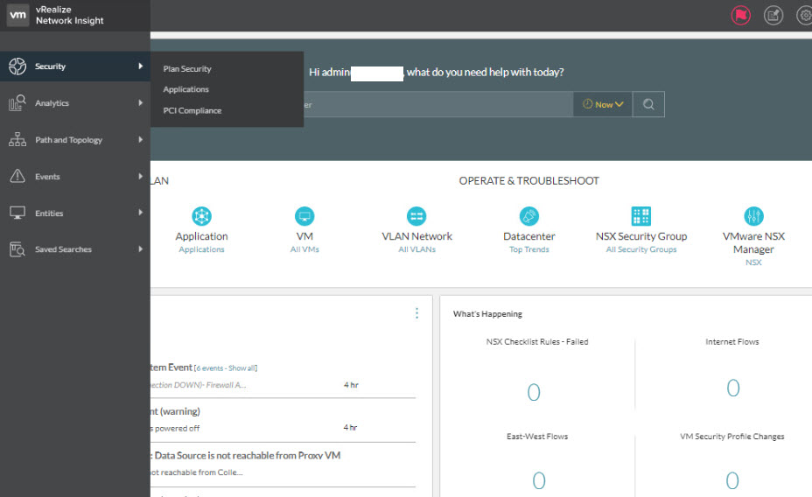Open the VLAN Network icon
This screenshot has height=497, width=812.
pyautogui.click(x=416, y=216)
